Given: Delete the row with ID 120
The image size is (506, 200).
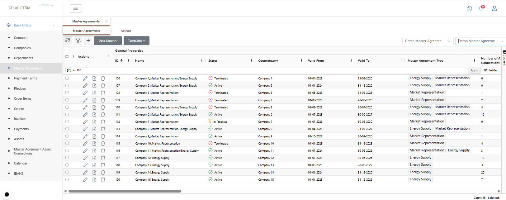Looking at the screenshot, I should coord(103,180).
